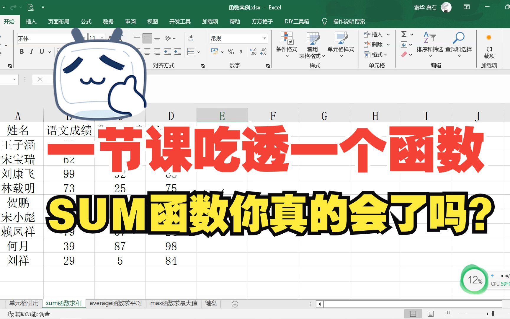Click 操作说明搜索 search box
The image size is (510, 319).
[349, 22]
